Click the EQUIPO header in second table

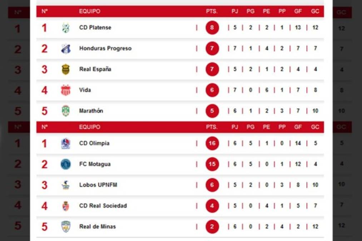coord(89,127)
